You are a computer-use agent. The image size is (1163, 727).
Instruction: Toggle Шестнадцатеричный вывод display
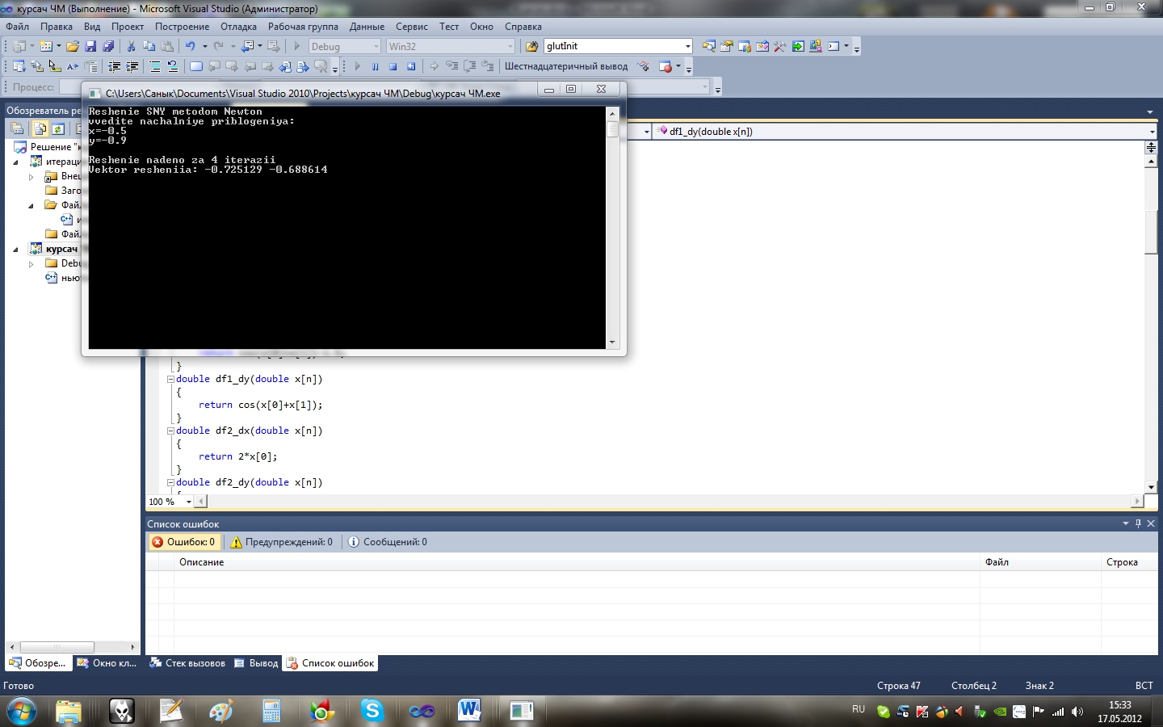566,66
